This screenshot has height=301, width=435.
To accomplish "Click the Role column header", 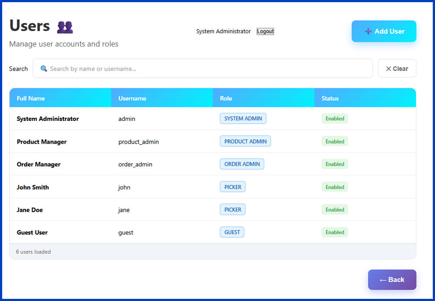I will pyautogui.click(x=264, y=97).
